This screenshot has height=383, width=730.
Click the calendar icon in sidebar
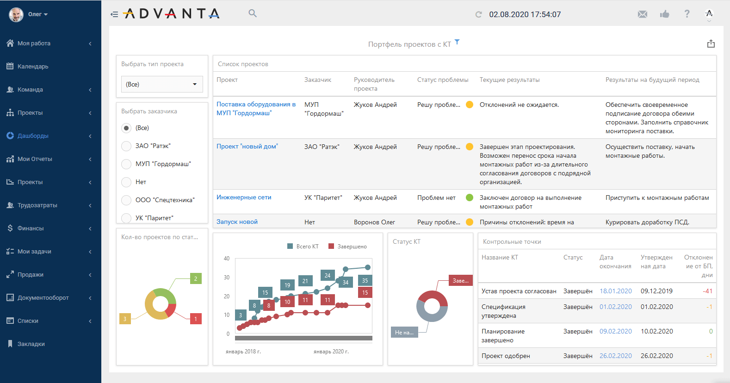click(x=10, y=66)
